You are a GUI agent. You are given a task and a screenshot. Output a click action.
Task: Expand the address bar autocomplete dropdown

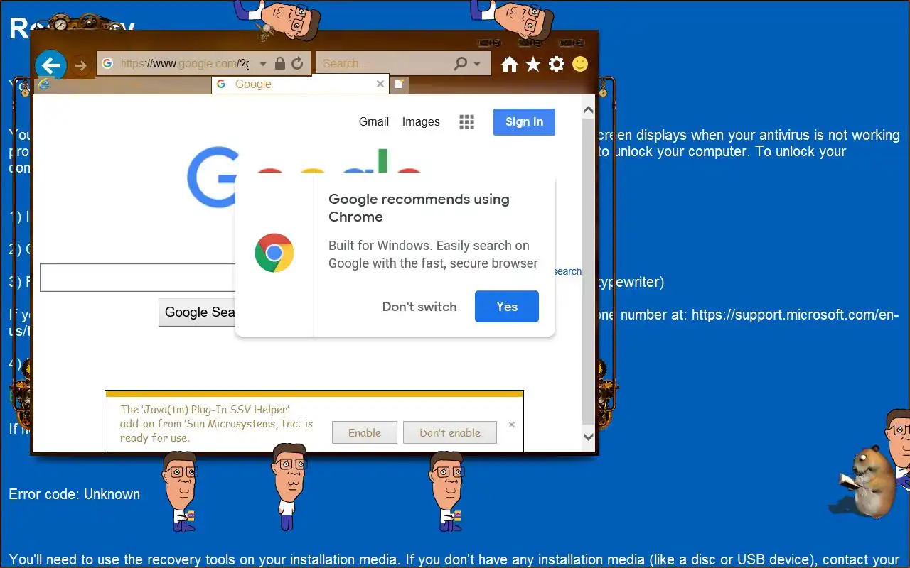click(x=262, y=64)
